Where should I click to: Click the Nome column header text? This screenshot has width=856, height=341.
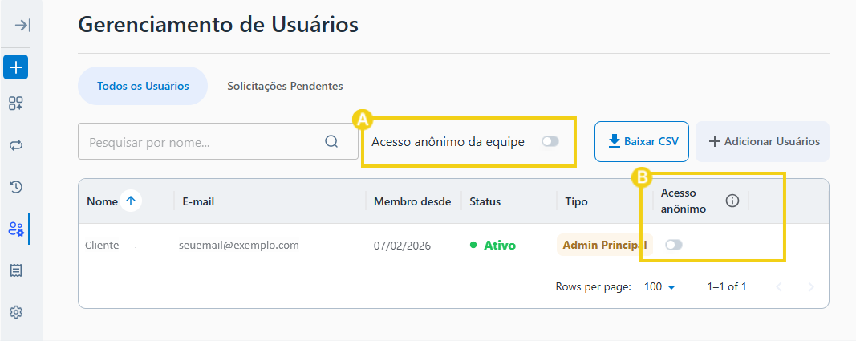point(102,202)
